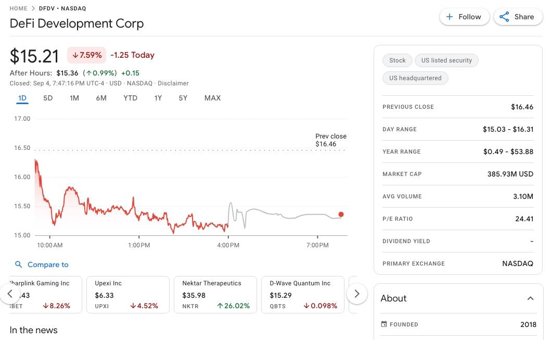Image resolution: width=550 pixels, height=340 pixels.
Task: Click DFDV · NASDAQ breadcrumb text
Action: pos(62,8)
